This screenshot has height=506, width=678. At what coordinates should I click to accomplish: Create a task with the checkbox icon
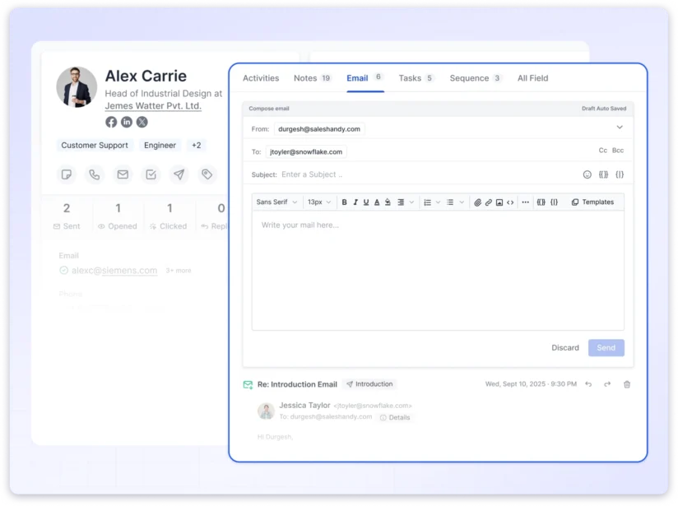click(x=151, y=174)
